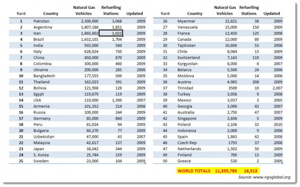The height and width of the screenshot is (187, 300).
Task: Click the Czech Rep country cell
Action: [187, 143]
